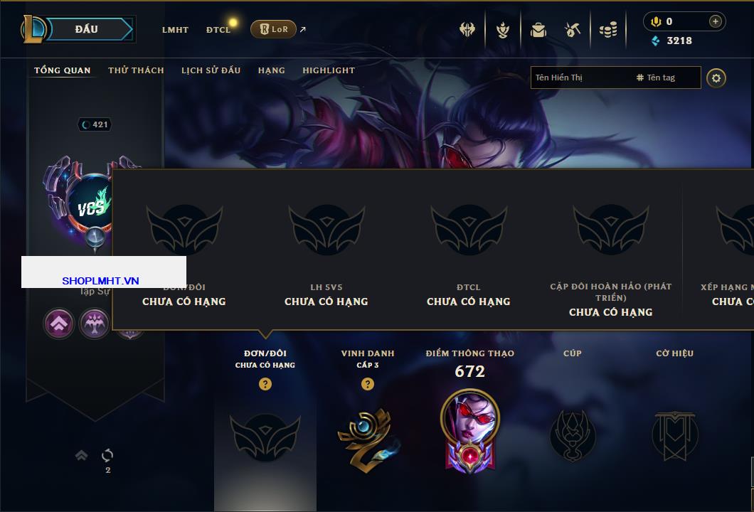Click the refresh arrows icon showing 2

point(107,455)
